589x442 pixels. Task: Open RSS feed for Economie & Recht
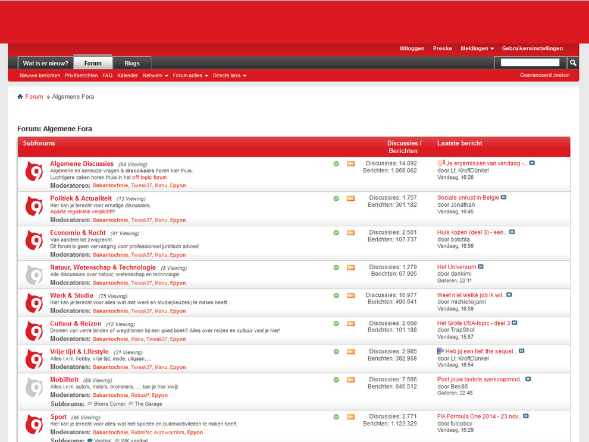pyautogui.click(x=350, y=233)
